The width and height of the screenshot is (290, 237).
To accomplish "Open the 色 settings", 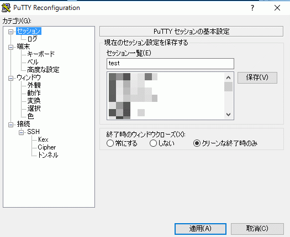I will pos(30,116).
